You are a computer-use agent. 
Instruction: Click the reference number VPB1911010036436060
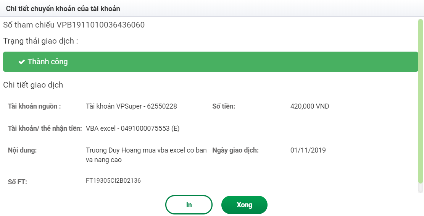point(101,25)
